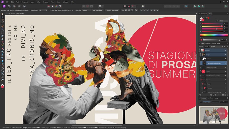Open the CMYK colour model dropdown

pos(223,21)
